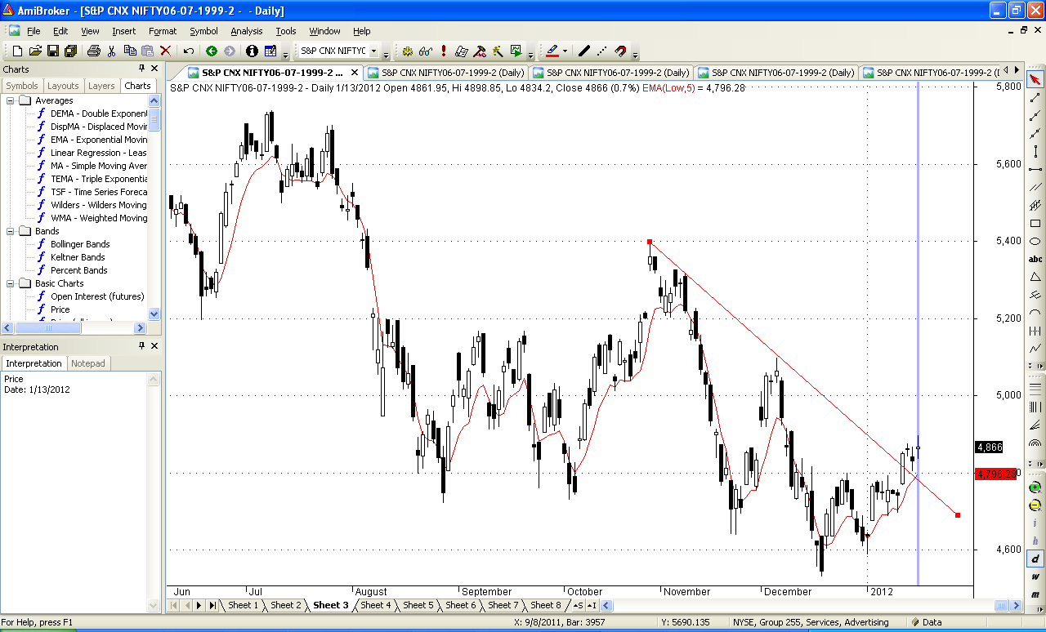Open line color dropdown arrow
This screenshot has height=632, width=1046.
coord(565,51)
